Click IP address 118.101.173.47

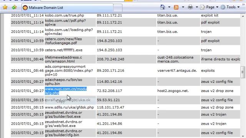pyautogui.click(x=110, y=107)
